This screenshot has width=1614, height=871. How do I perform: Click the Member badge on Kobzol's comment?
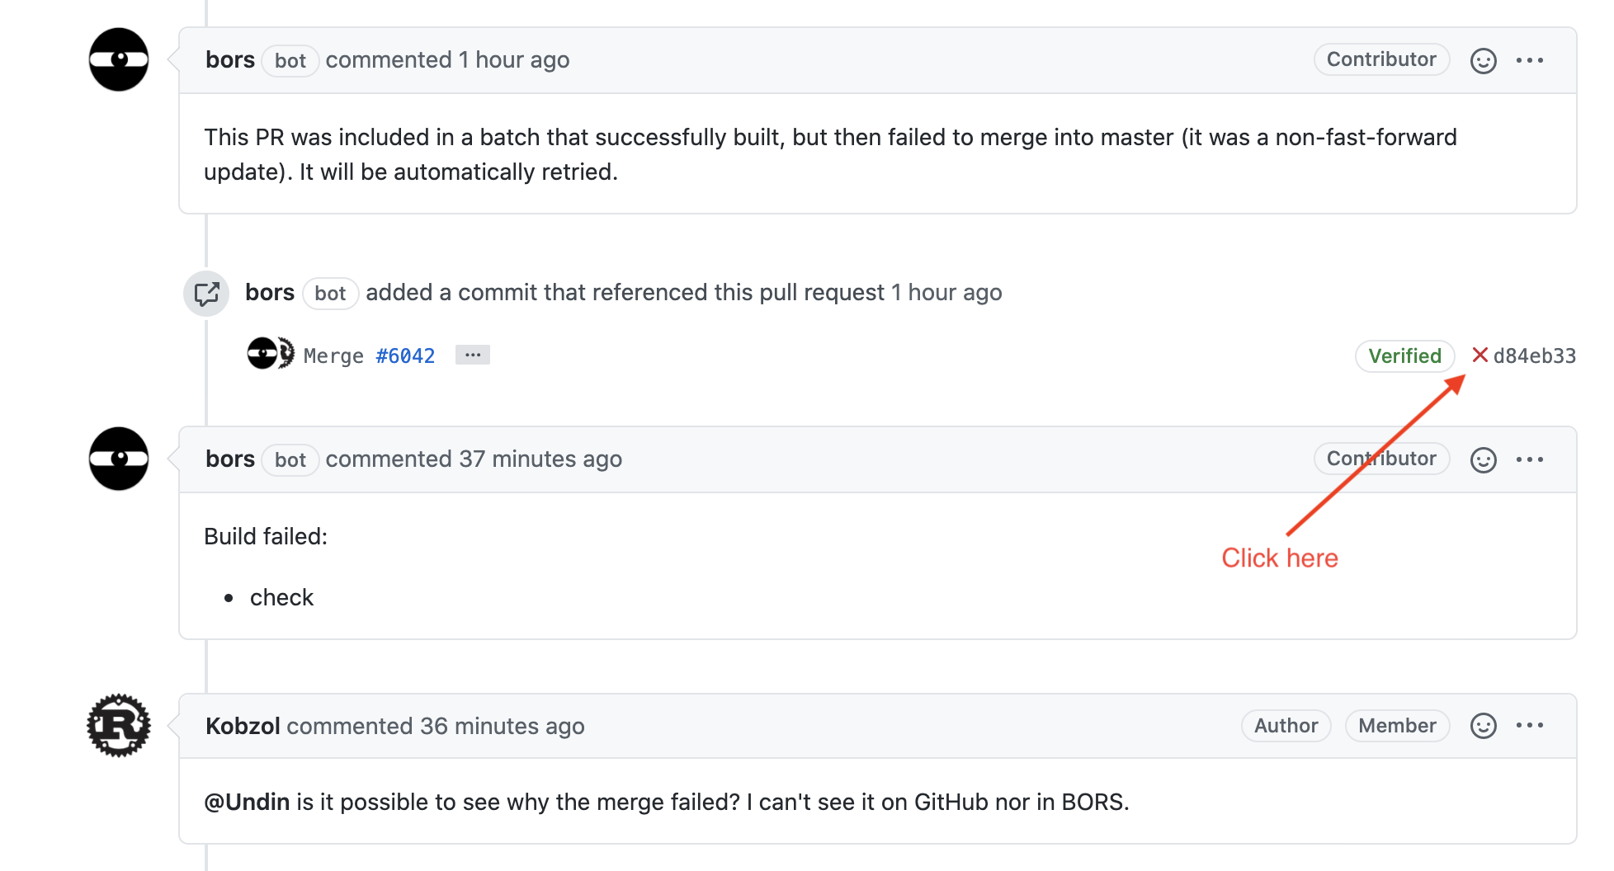click(x=1397, y=726)
